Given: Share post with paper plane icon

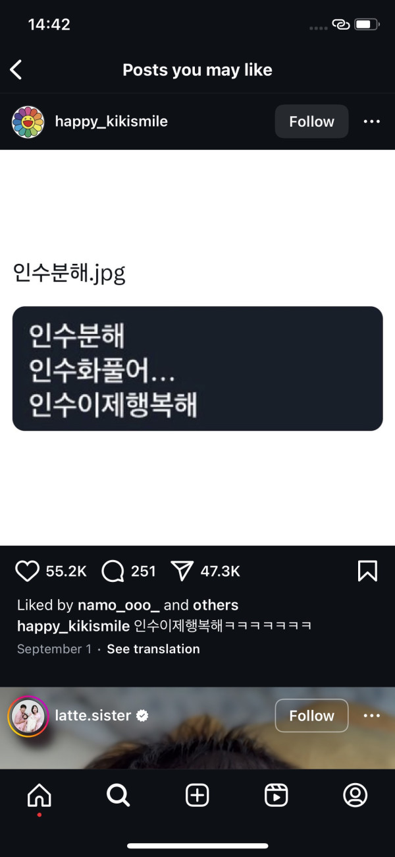Looking at the screenshot, I should pyautogui.click(x=182, y=571).
